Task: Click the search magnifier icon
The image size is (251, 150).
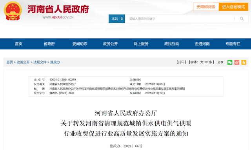Action: pyautogui.click(x=242, y=19)
